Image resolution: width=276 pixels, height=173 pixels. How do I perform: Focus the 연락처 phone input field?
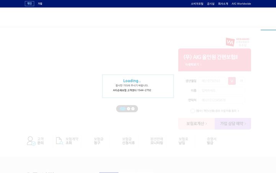222,100
